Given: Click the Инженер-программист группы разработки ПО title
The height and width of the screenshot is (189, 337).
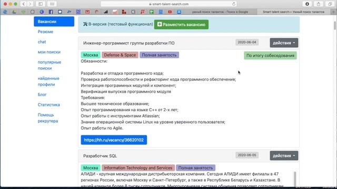Looking at the screenshot, I should (129, 43).
